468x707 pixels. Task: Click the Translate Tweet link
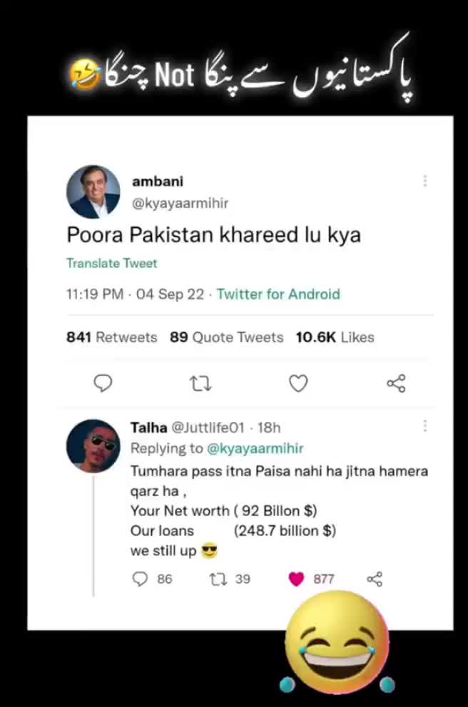click(x=111, y=263)
